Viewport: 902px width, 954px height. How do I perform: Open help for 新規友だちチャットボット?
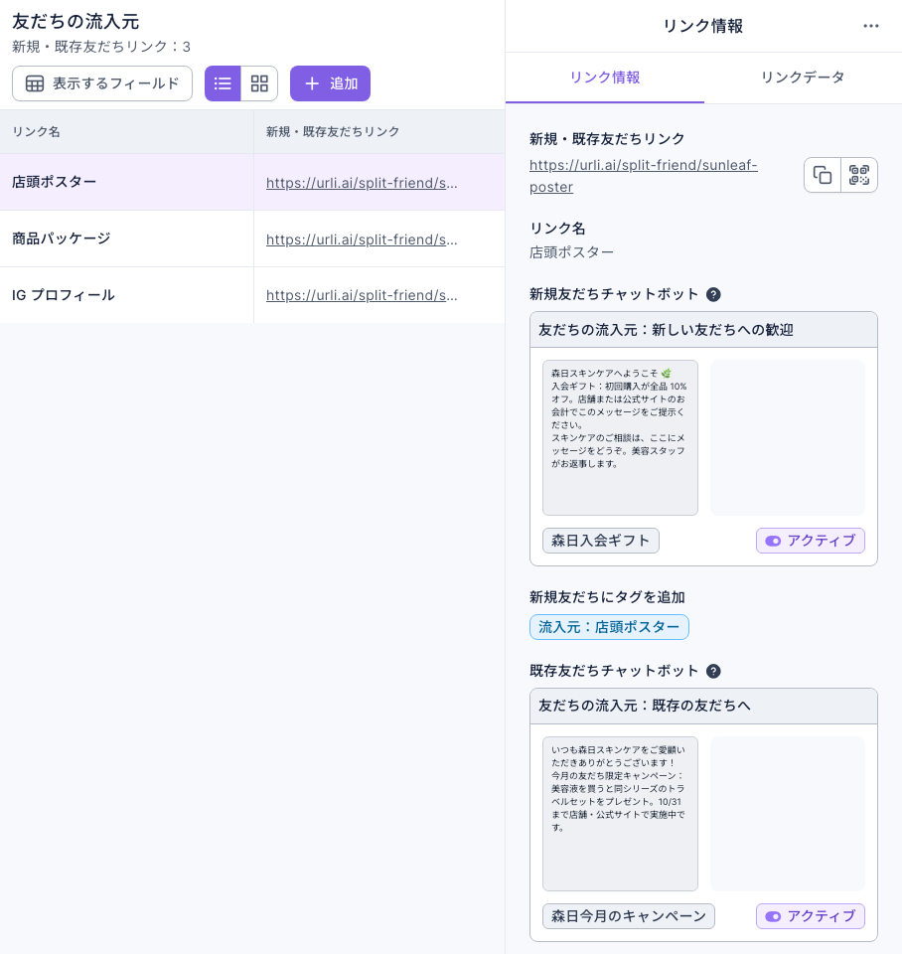[713, 294]
